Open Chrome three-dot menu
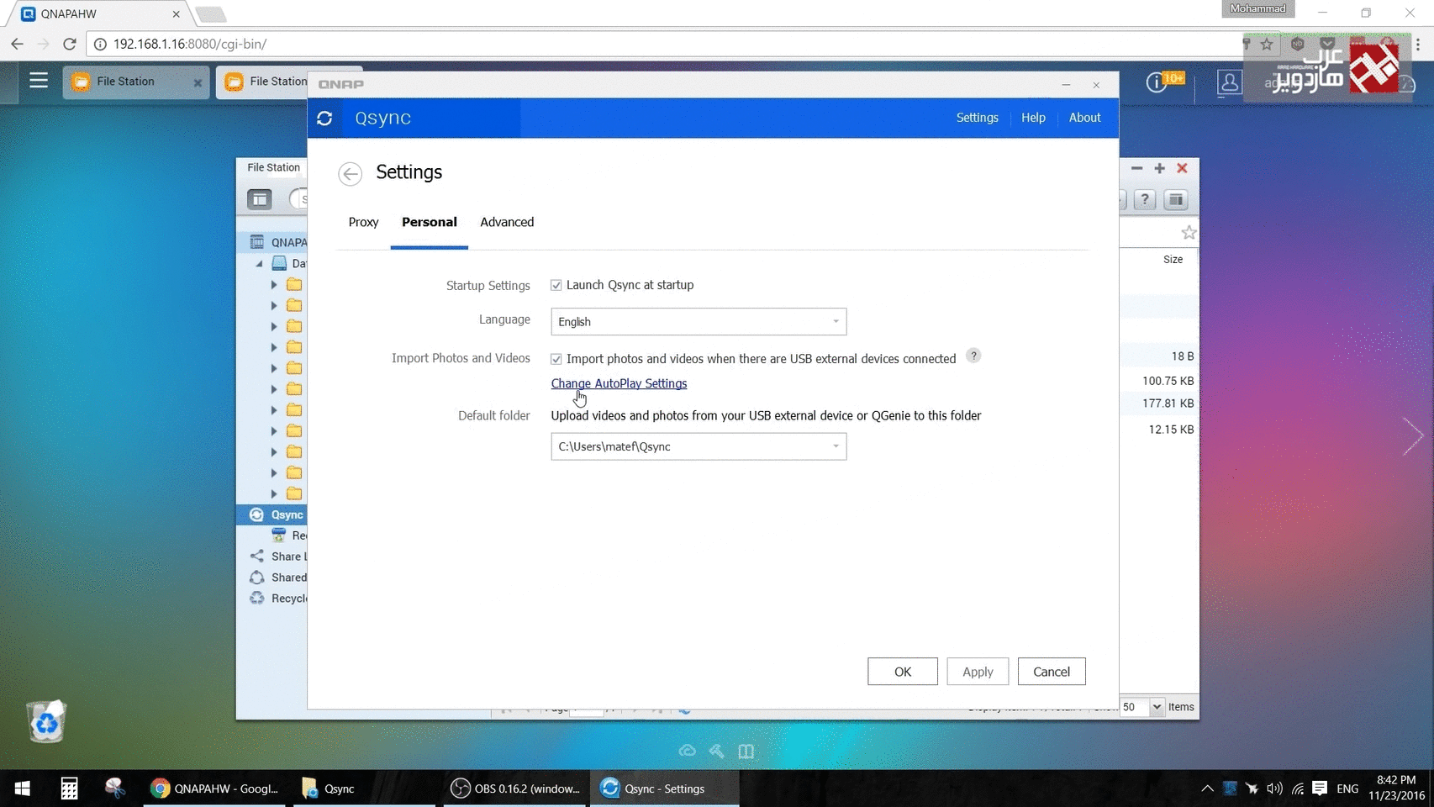This screenshot has height=807, width=1434. click(x=1418, y=44)
